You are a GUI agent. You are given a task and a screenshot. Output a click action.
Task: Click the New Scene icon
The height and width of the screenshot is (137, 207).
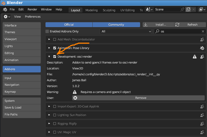[188, 9]
